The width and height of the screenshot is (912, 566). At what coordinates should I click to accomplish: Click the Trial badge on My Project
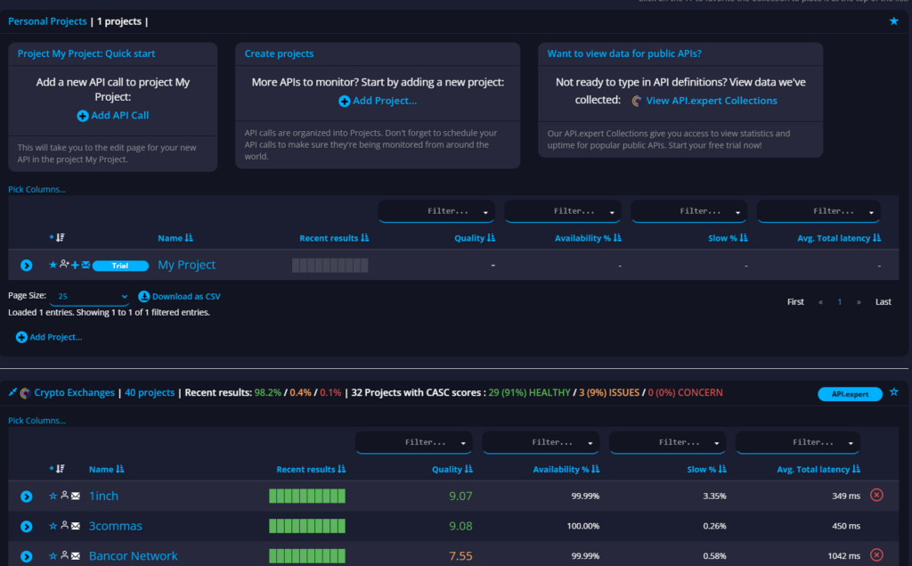(120, 266)
